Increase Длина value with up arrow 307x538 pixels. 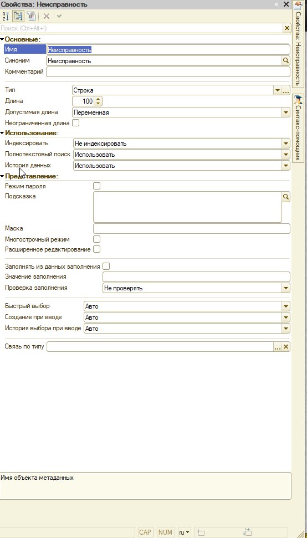click(99, 99)
